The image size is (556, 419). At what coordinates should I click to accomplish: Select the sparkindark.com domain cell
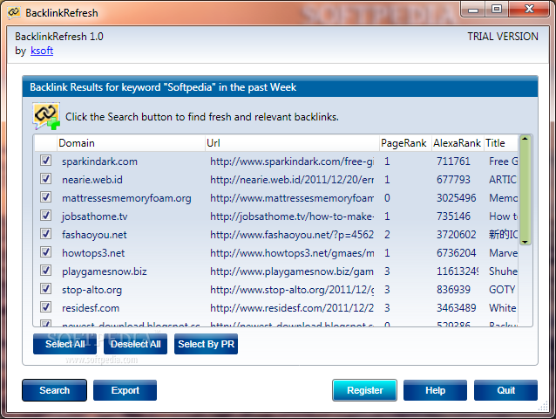coord(99,161)
